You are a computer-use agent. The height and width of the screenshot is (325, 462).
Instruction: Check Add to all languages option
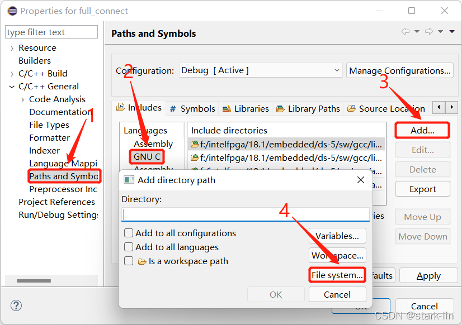(x=129, y=247)
